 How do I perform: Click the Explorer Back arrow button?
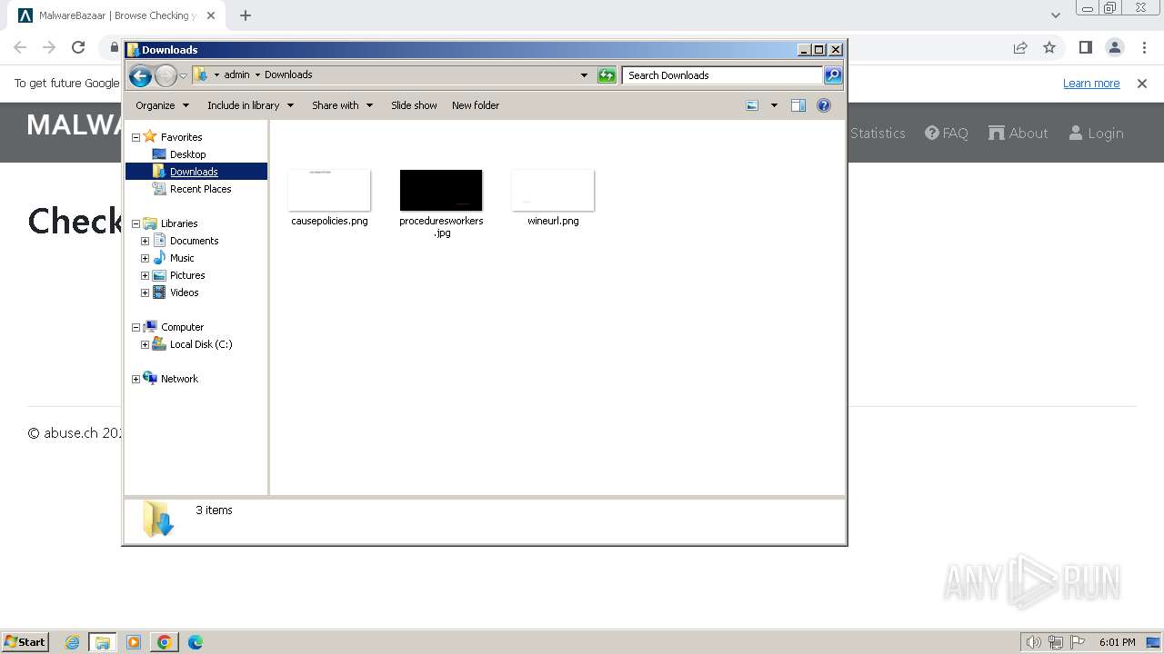point(140,75)
